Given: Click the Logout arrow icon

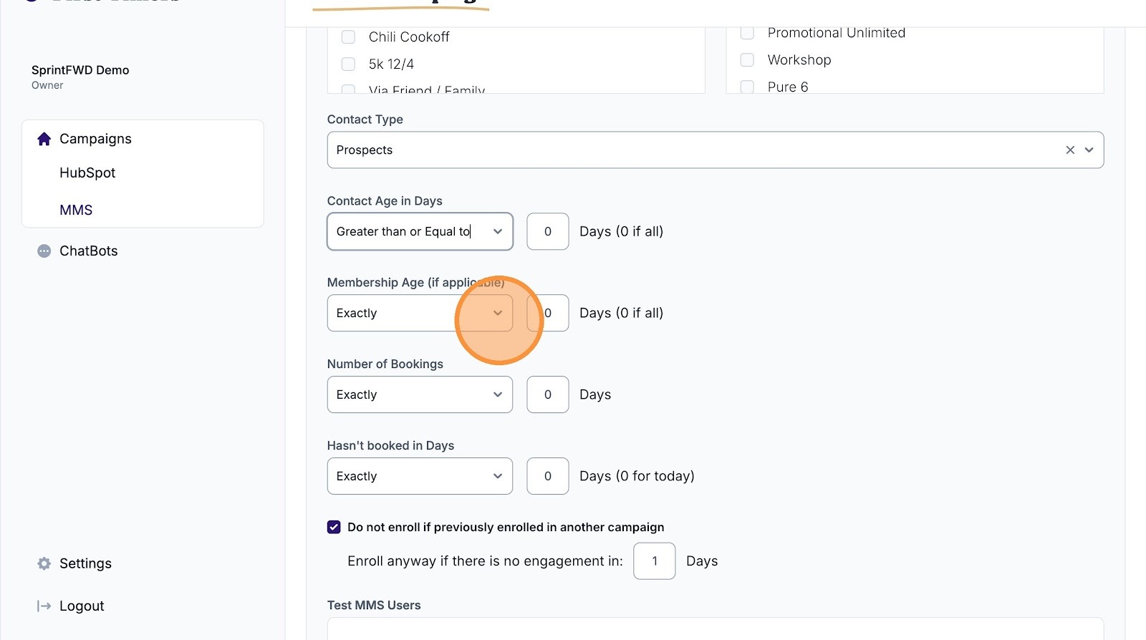Looking at the screenshot, I should click(x=44, y=606).
